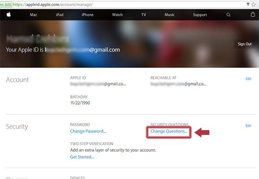Click the bookmark star icon

click(253, 4)
